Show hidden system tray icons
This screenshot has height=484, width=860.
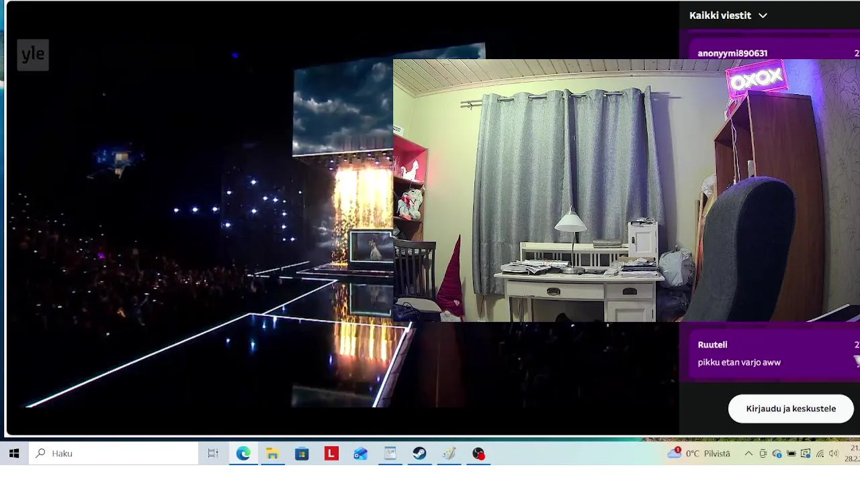point(748,454)
